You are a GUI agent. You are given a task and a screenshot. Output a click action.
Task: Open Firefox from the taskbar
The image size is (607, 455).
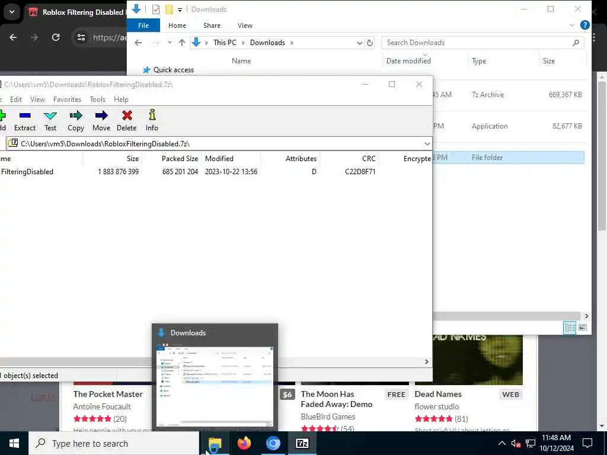(x=244, y=443)
